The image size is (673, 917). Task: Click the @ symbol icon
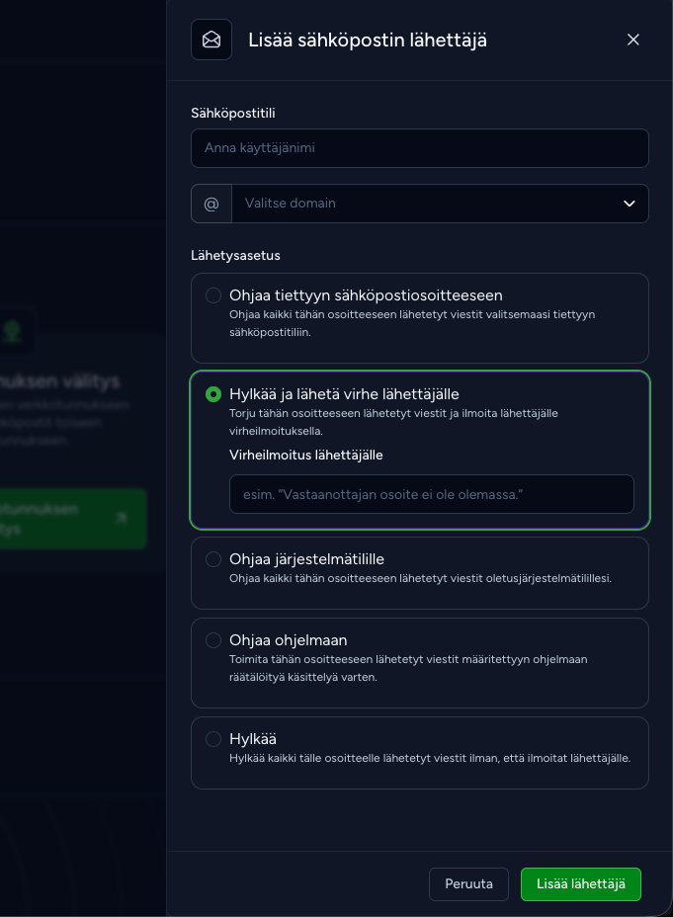pos(211,204)
